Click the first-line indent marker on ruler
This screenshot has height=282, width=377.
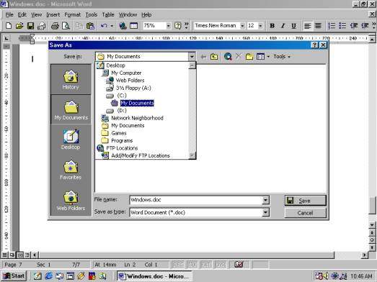[x=32, y=37]
